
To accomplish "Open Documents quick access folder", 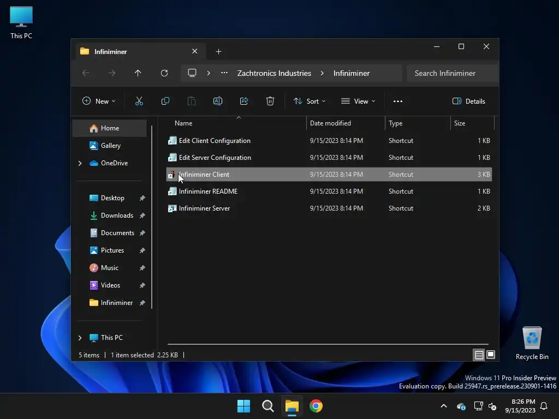I will tap(109, 232).
